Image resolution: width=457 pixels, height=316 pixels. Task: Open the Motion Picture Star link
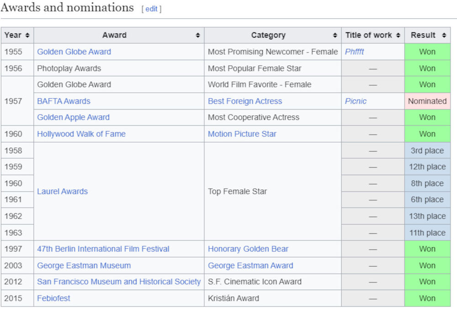pyautogui.click(x=242, y=134)
